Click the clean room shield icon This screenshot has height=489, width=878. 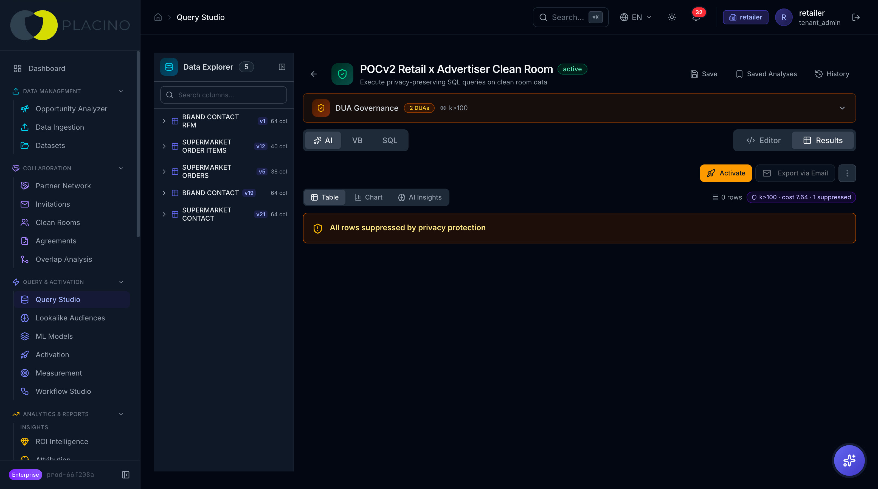pyautogui.click(x=342, y=74)
